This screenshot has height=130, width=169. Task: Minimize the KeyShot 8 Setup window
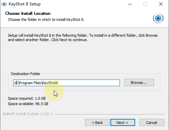pos(130,4)
